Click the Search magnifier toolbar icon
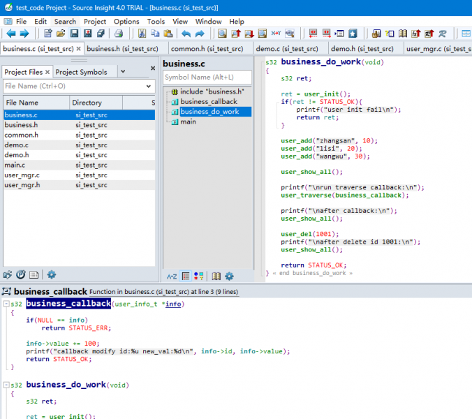This screenshot has height=419, width=472. (x=222, y=34)
